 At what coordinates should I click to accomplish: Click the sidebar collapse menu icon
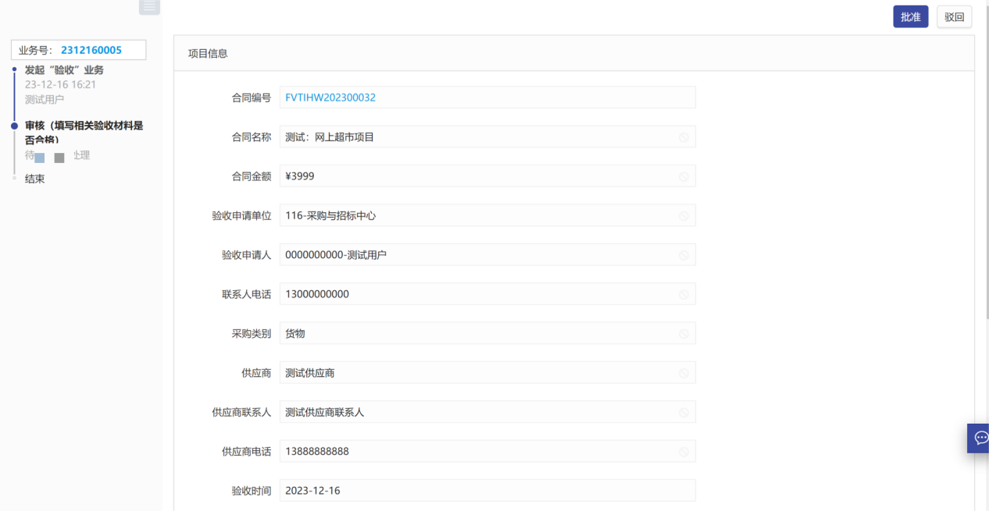point(149,6)
